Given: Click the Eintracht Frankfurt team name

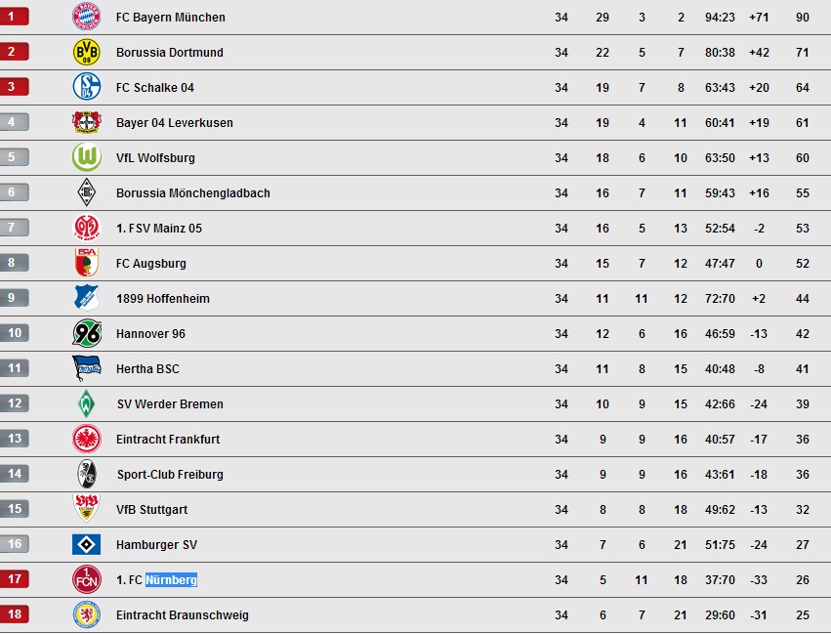Looking at the screenshot, I should pyautogui.click(x=168, y=439).
